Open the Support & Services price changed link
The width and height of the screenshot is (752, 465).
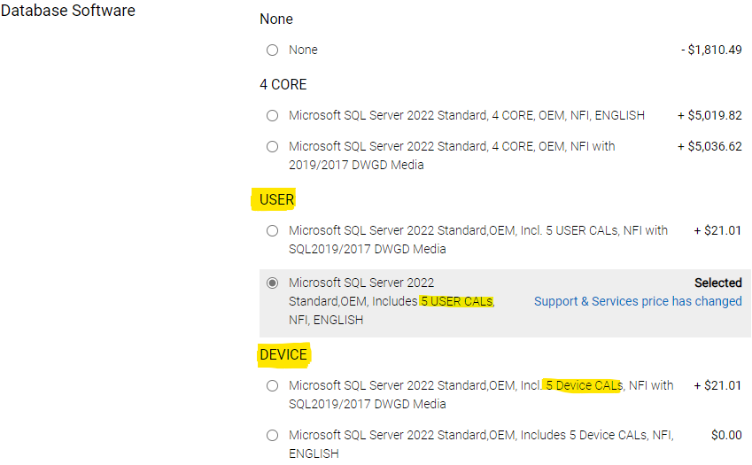coord(638,301)
